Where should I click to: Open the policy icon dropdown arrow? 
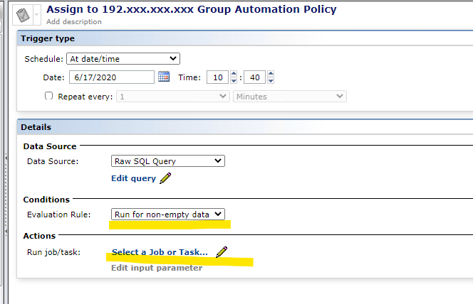point(37,15)
